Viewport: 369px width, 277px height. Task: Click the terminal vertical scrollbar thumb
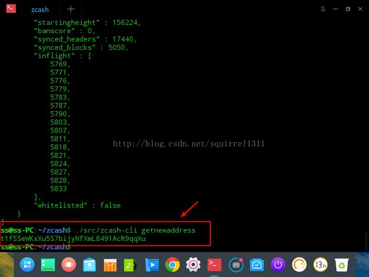click(366, 241)
